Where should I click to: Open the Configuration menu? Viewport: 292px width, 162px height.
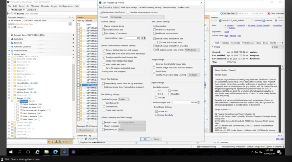pos(66,6)
